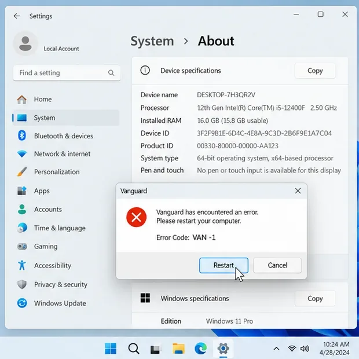This screenshot has width=359, height=359.
Task: Minimize the Settings window
Action: (296, 14)
